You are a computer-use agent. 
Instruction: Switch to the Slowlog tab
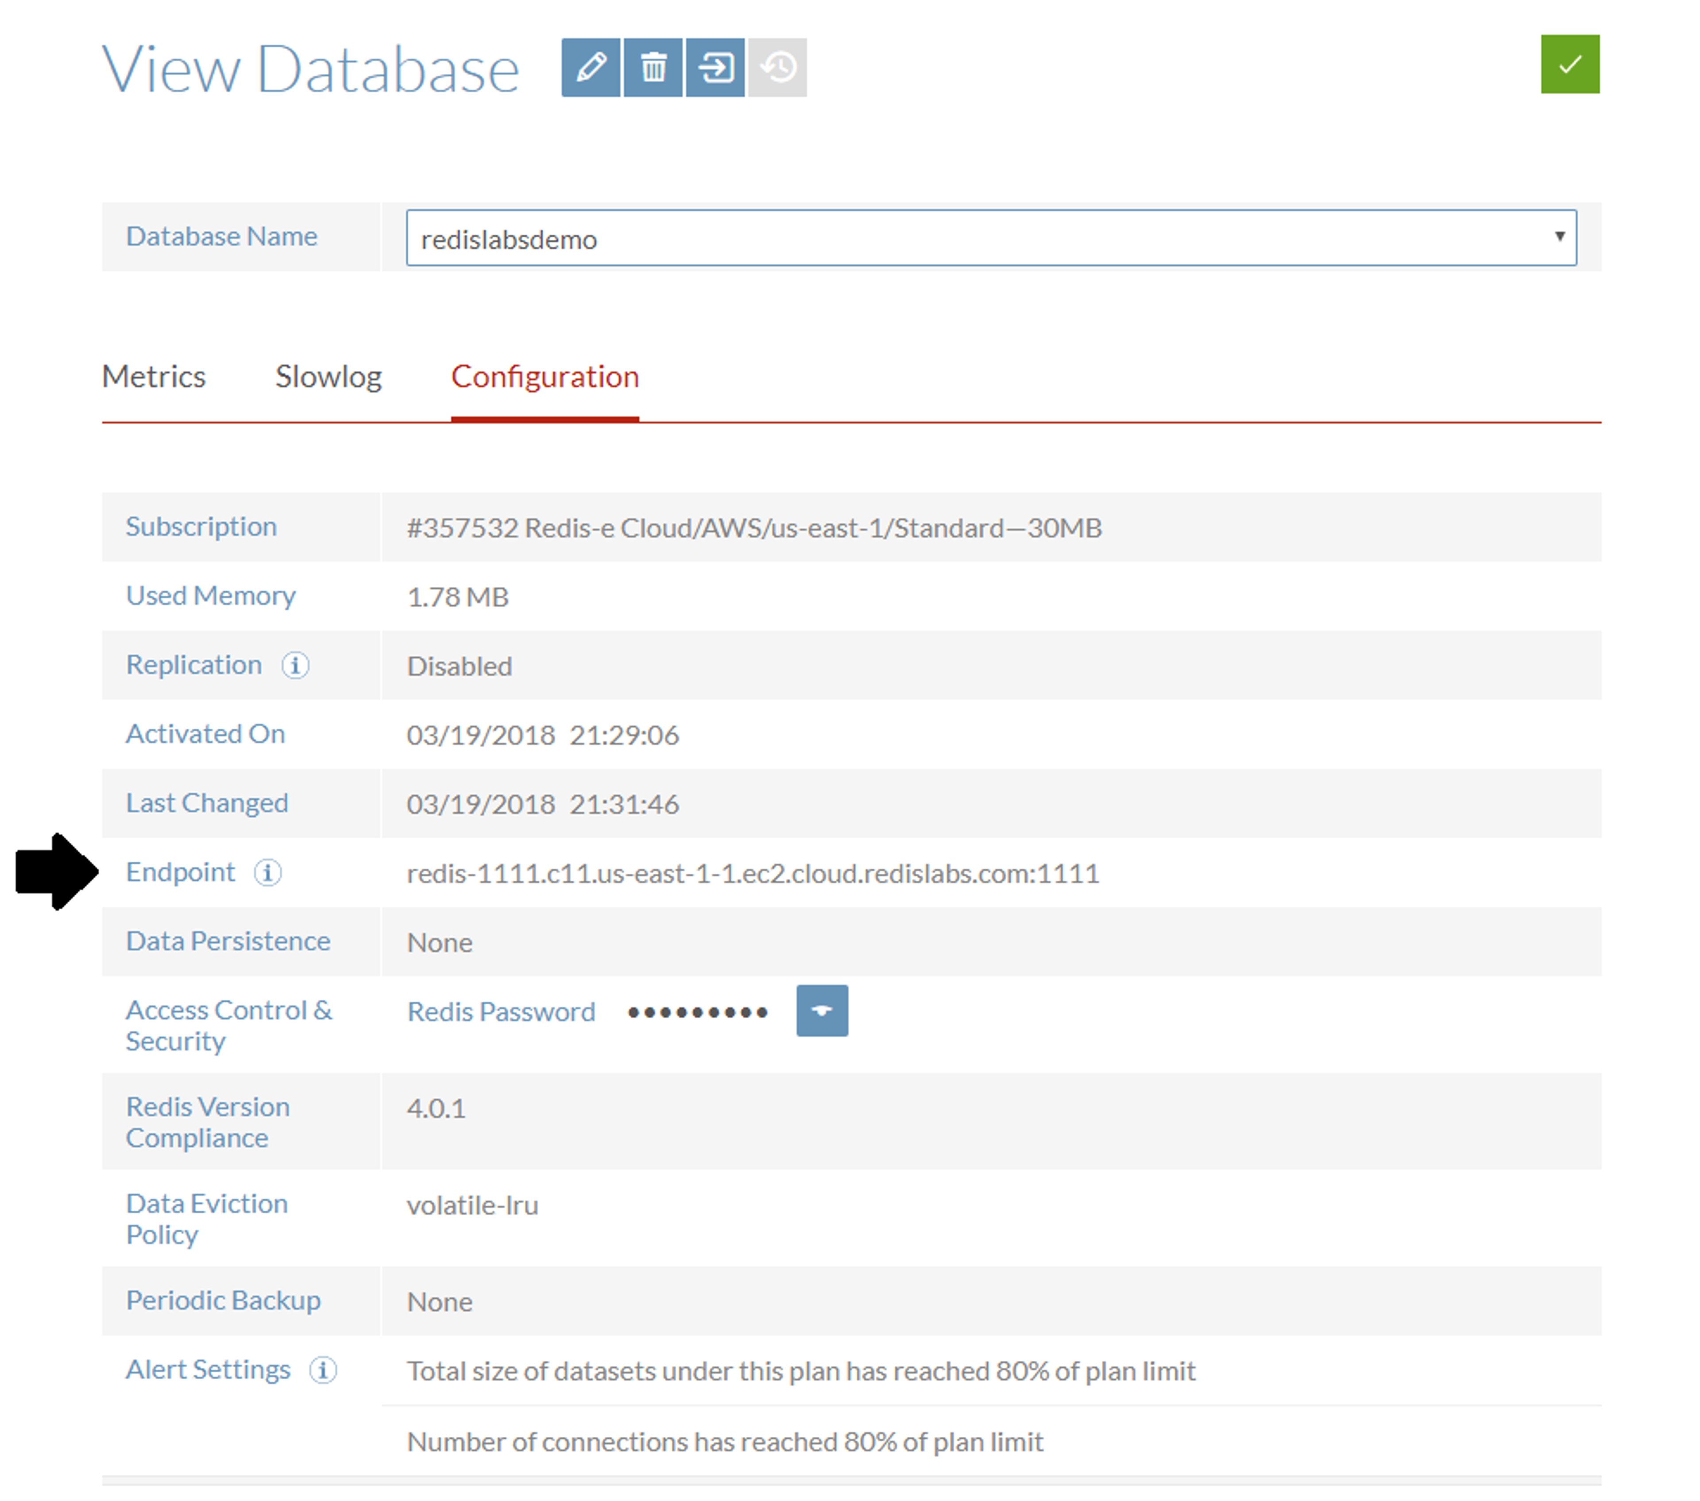[x=328, y=377]
